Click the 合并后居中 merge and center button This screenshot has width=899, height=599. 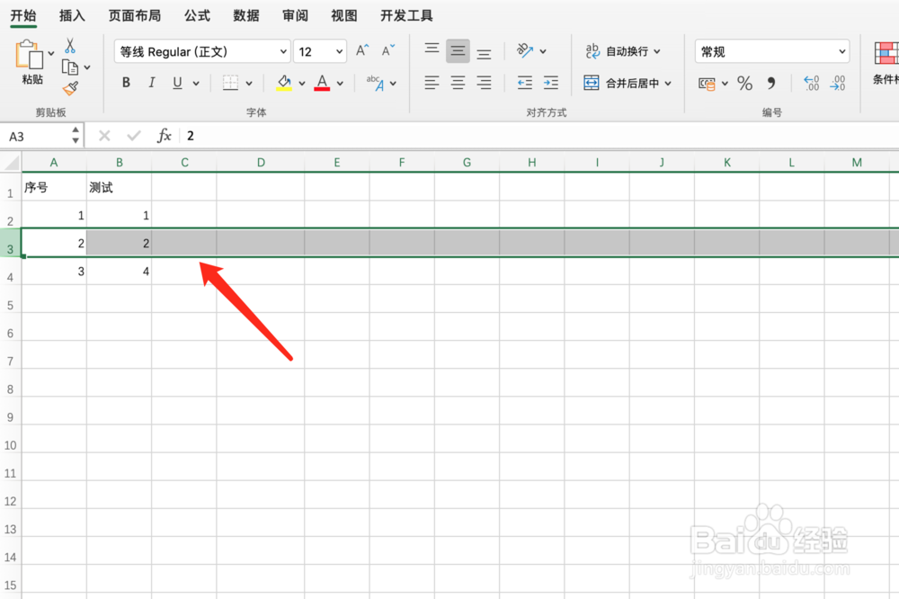pyautogui.click(x=627, y=83)
